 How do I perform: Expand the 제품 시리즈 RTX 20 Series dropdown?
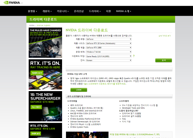tap(109, 43)
